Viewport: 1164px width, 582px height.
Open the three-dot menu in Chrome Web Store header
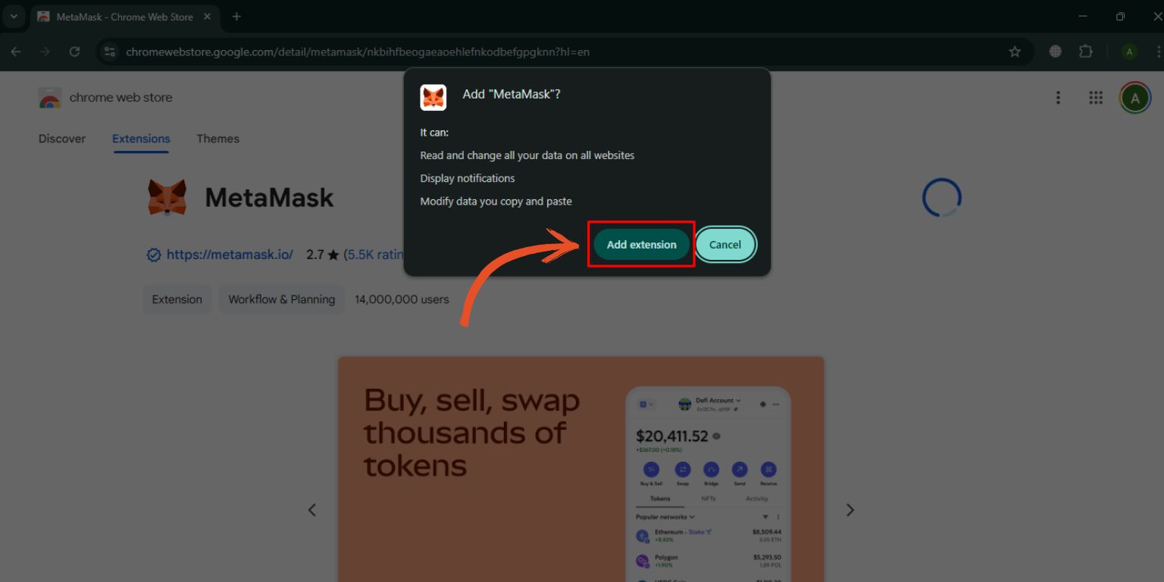point(1058,98)
